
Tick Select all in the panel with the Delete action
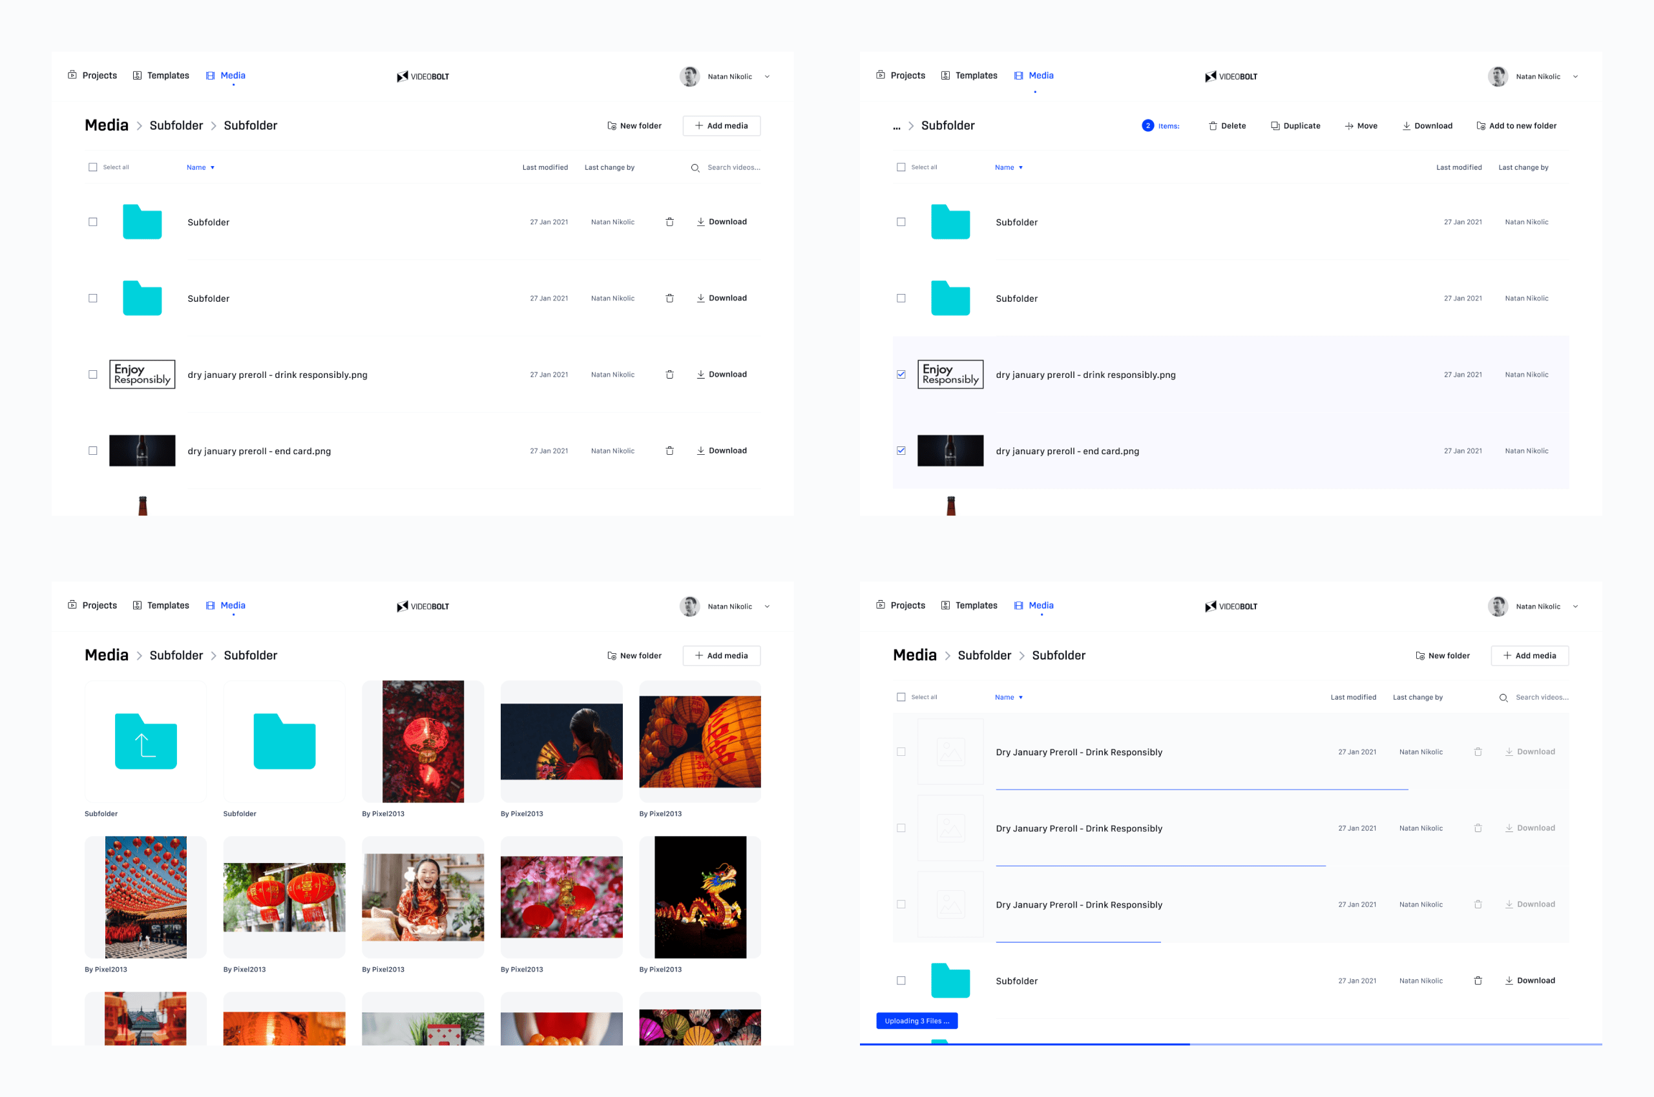pos(901,167)
